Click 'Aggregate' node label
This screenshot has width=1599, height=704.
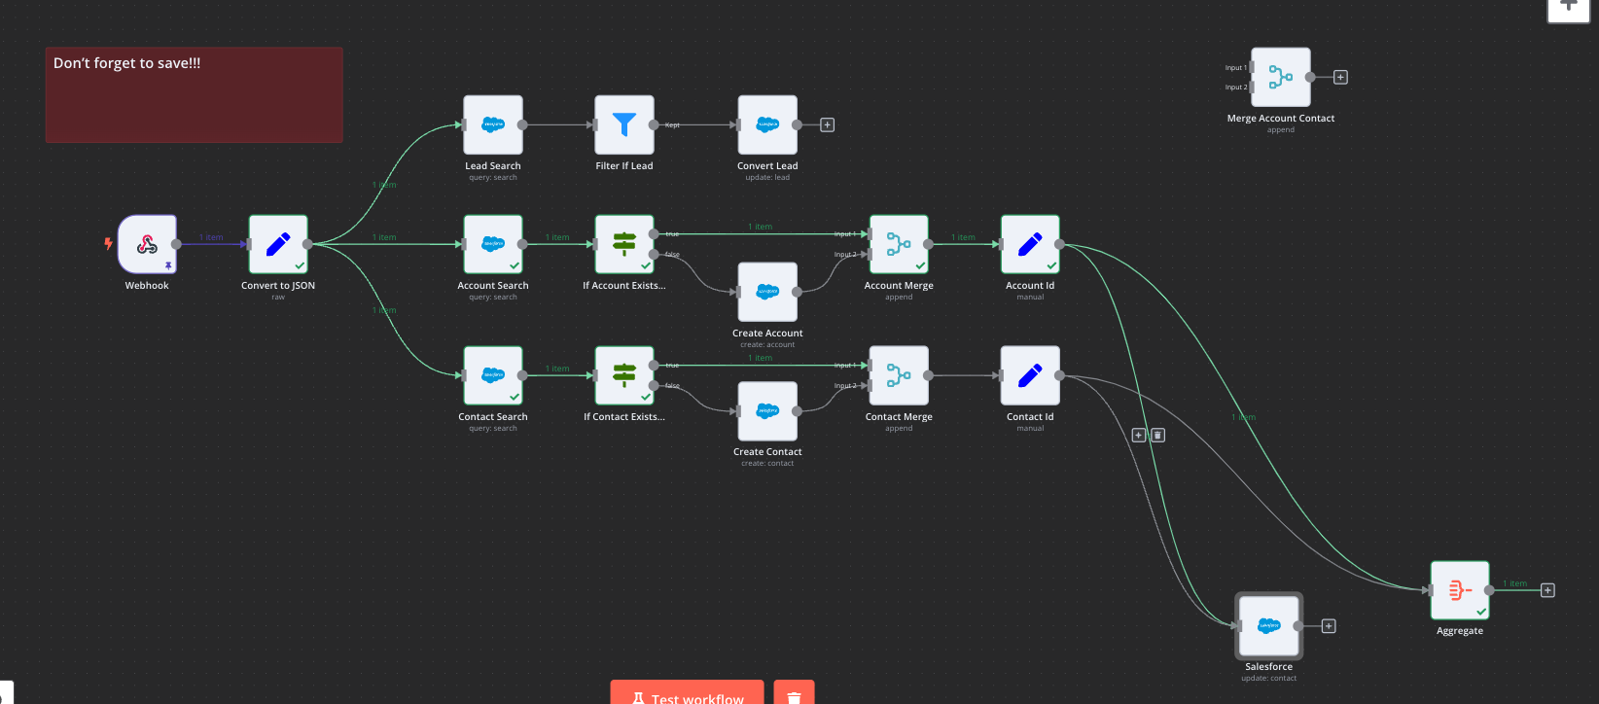(1460, 631)
